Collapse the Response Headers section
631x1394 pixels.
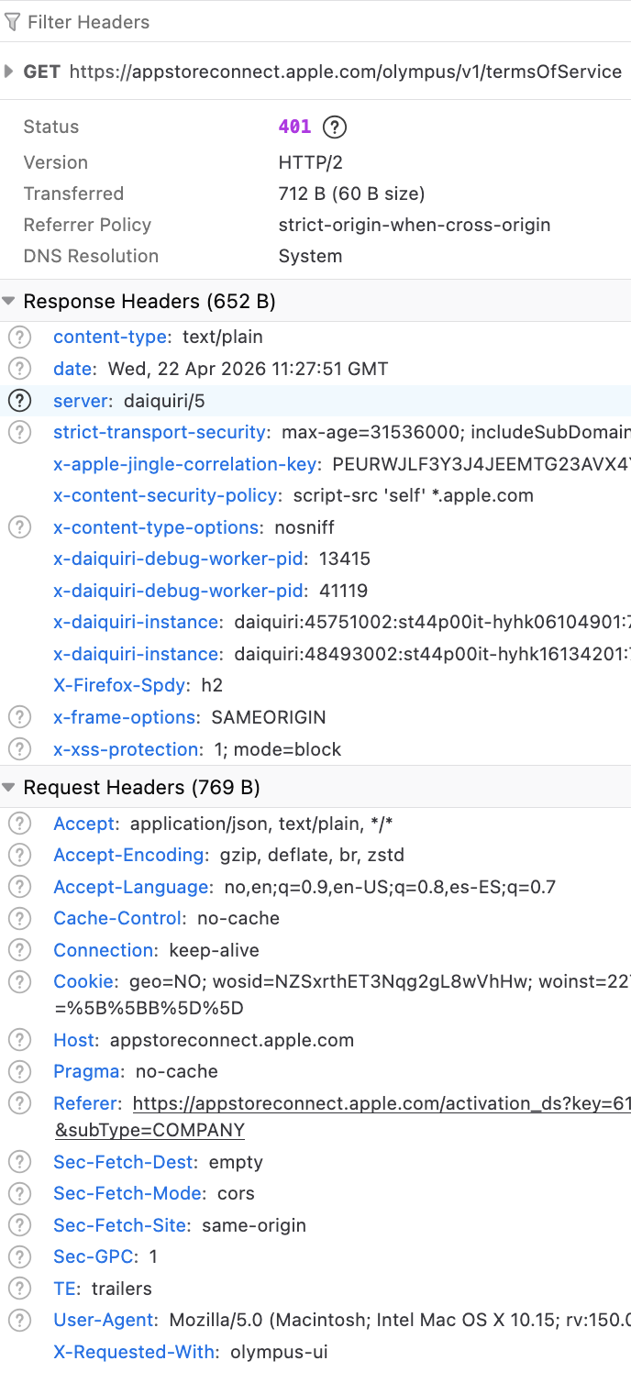(x=9, y=301)
